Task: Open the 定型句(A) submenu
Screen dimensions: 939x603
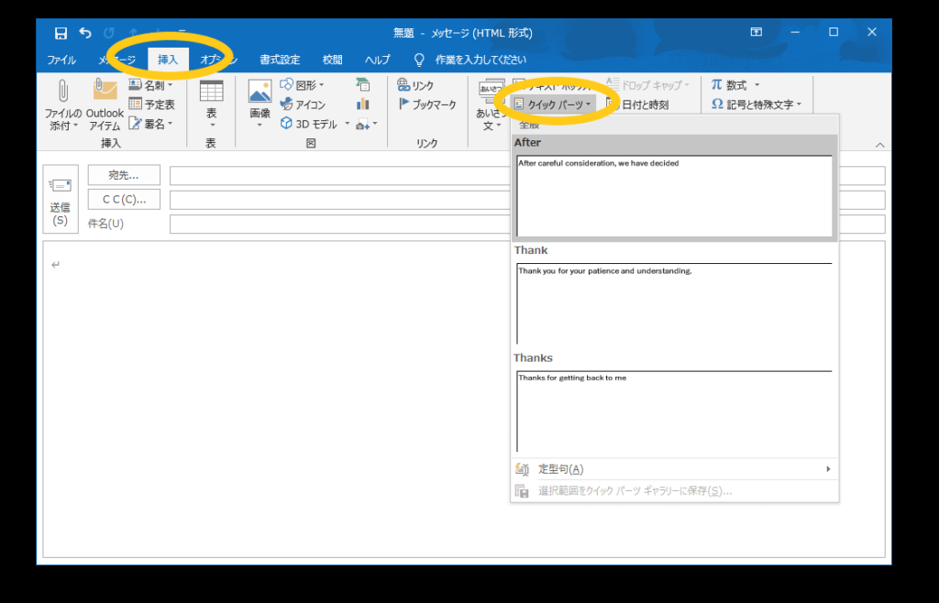Action: tap(674, 469)
